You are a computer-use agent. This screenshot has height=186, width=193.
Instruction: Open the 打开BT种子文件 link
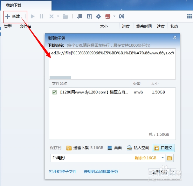click(63, 172)
